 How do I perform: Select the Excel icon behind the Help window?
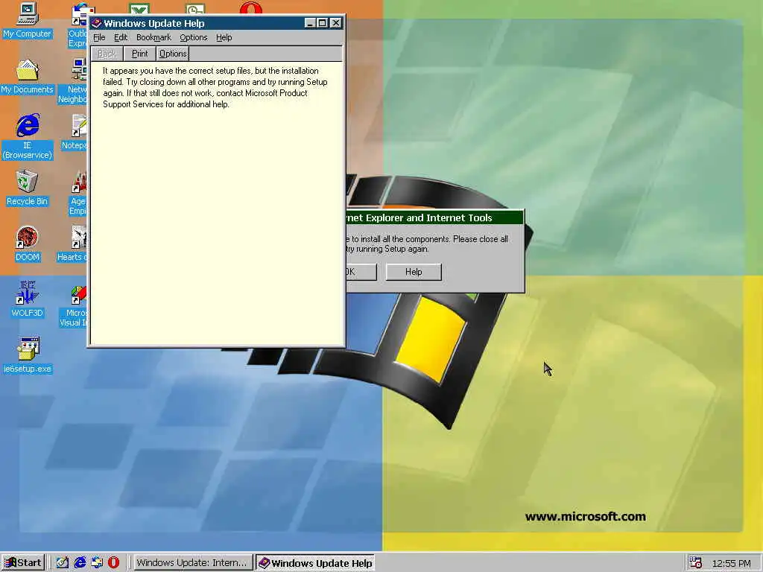click(x=139, y=8)
